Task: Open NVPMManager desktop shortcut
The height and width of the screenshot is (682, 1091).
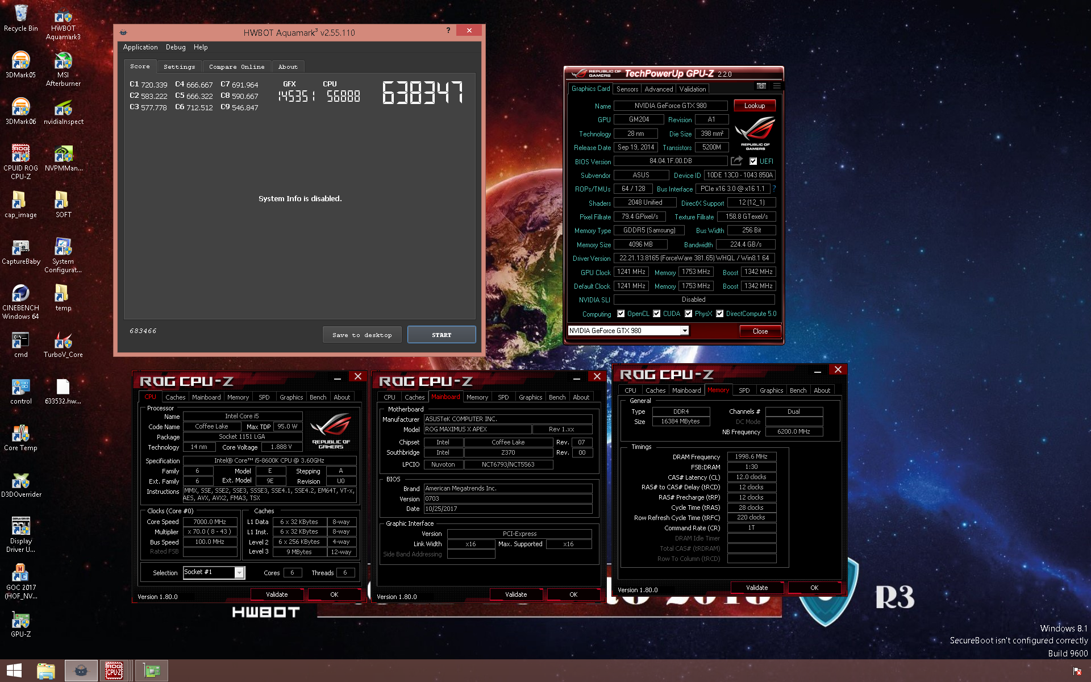Action: 63,158
